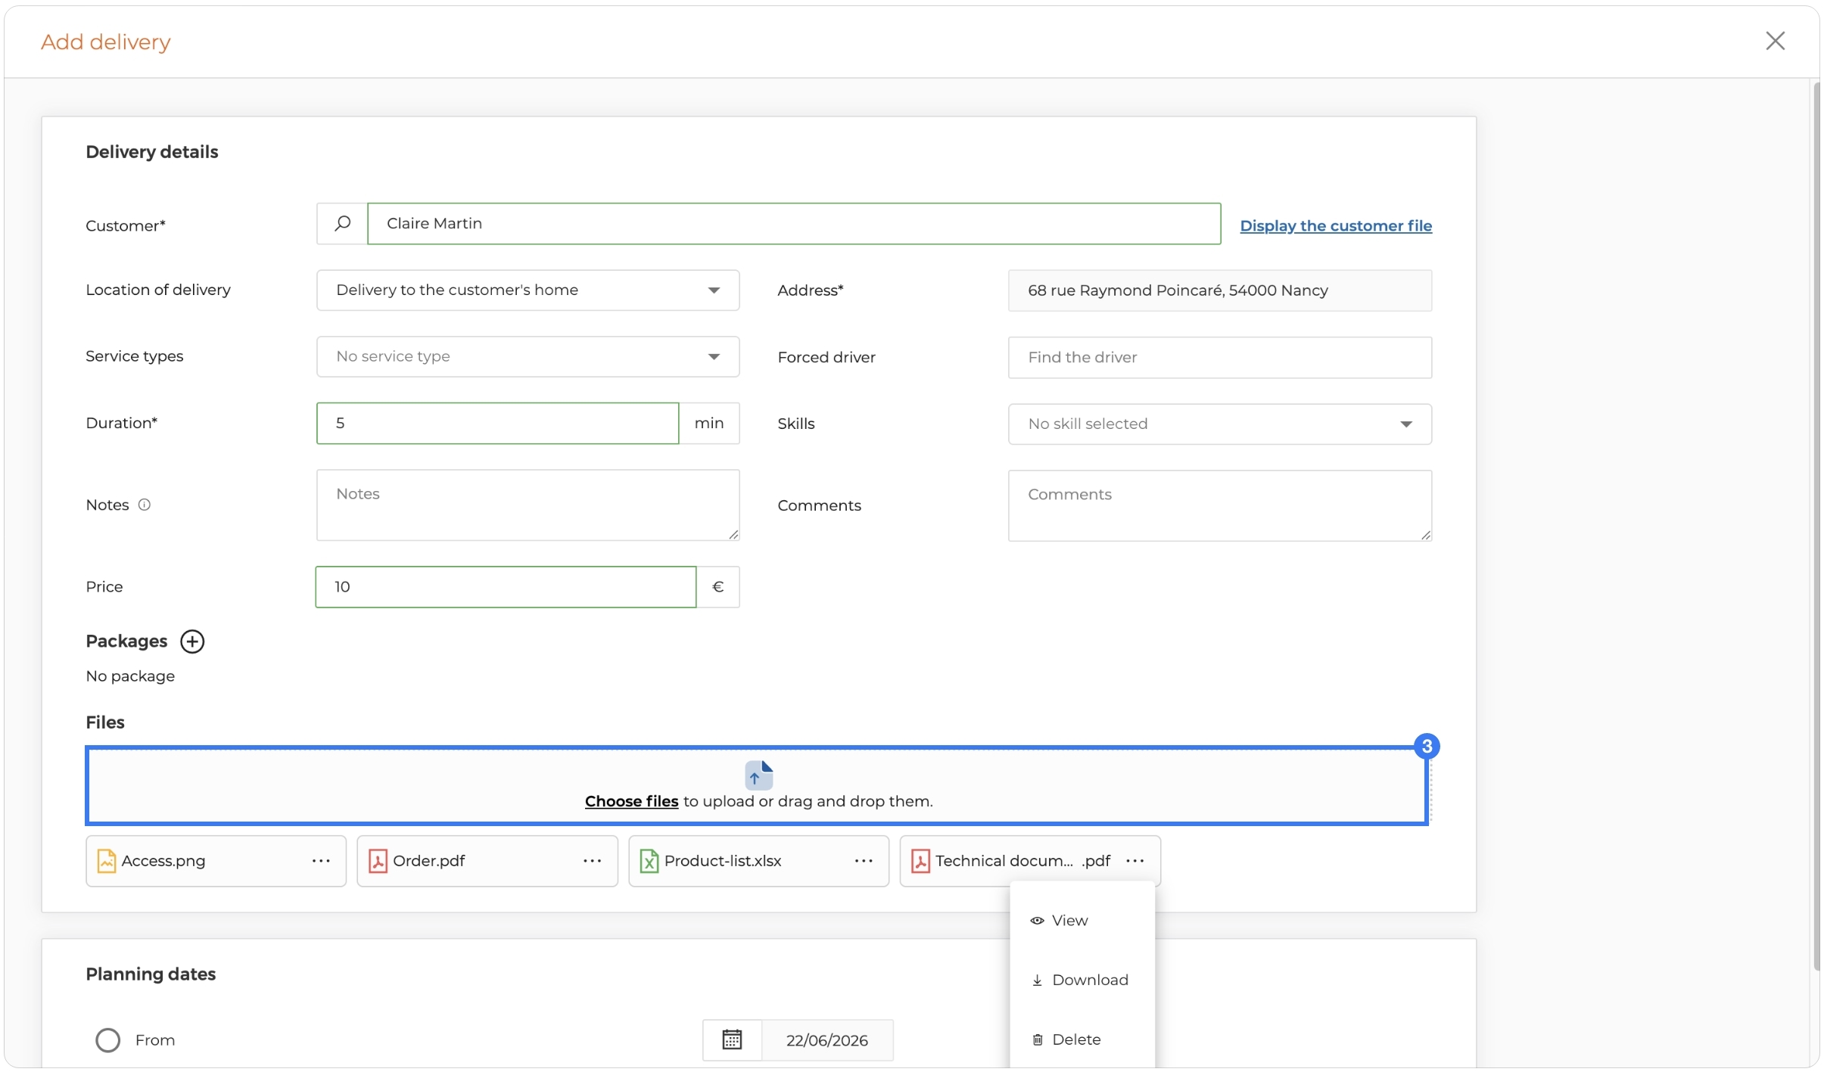
Task: Add a package with the plus icon
Action: (192, 642)
